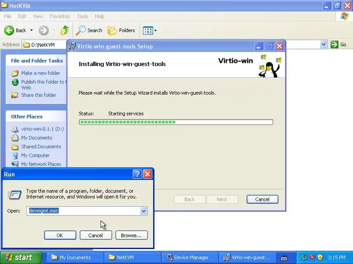Image resolution: width=353 pixels, height=264 pixels.
Task: Click Cancel in the Run dialog
Action: 96,235
